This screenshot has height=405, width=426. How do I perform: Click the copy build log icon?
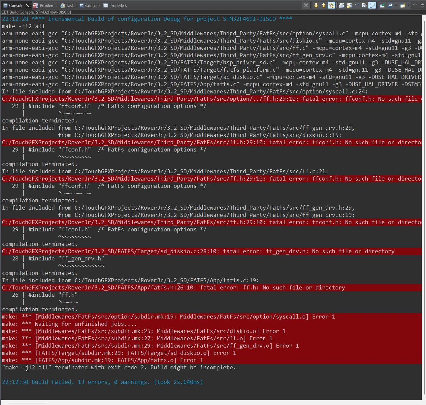pos(342,5)
